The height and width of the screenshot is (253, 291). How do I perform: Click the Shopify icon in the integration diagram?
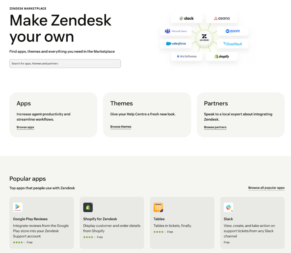[x=222, y=56]
